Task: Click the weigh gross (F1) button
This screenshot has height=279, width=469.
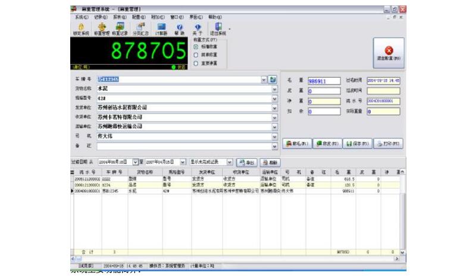Action: (x=297, y=144)
